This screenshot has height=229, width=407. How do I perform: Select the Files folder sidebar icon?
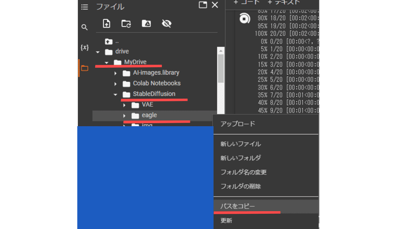pos(84,68)
